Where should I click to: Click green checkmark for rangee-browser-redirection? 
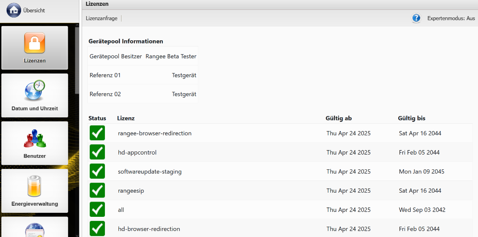[97, 134]
